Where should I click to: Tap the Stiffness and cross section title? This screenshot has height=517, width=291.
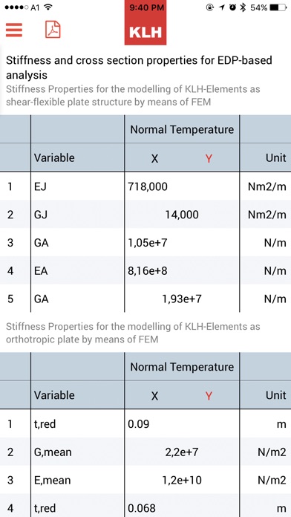[x=139, y=68]
